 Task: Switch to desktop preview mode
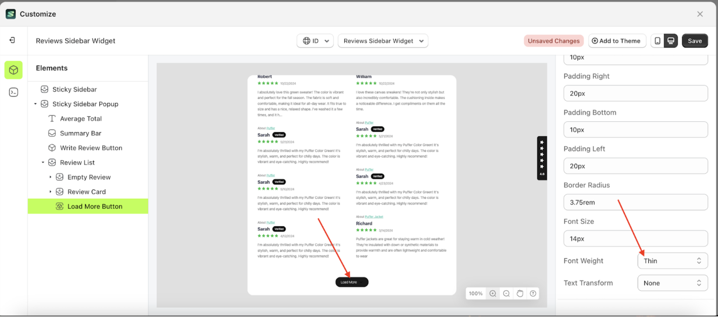pyautogui.click(x=671, y=41)
